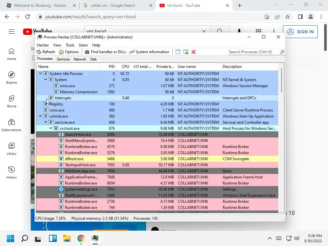The height and width of the screenshot is (246, 328).
Task: Open Windows Start menu
Action: (11, 238)
